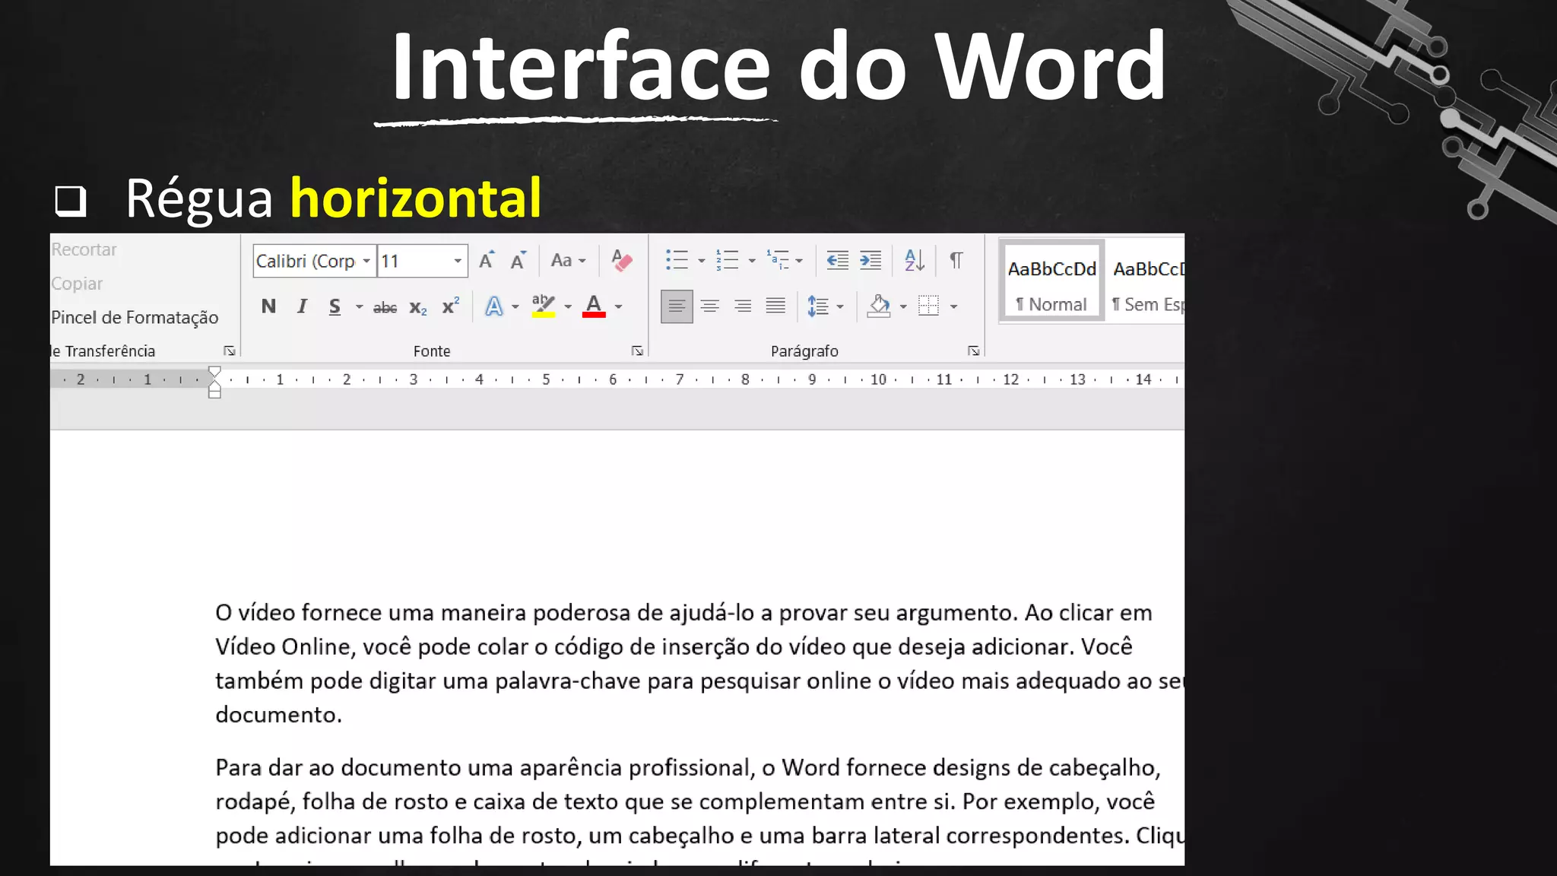Center align the paragraph
Image resolution: width=1557 pixels, height=876 pixels.
pyautogui.click(x=710, y=306)
